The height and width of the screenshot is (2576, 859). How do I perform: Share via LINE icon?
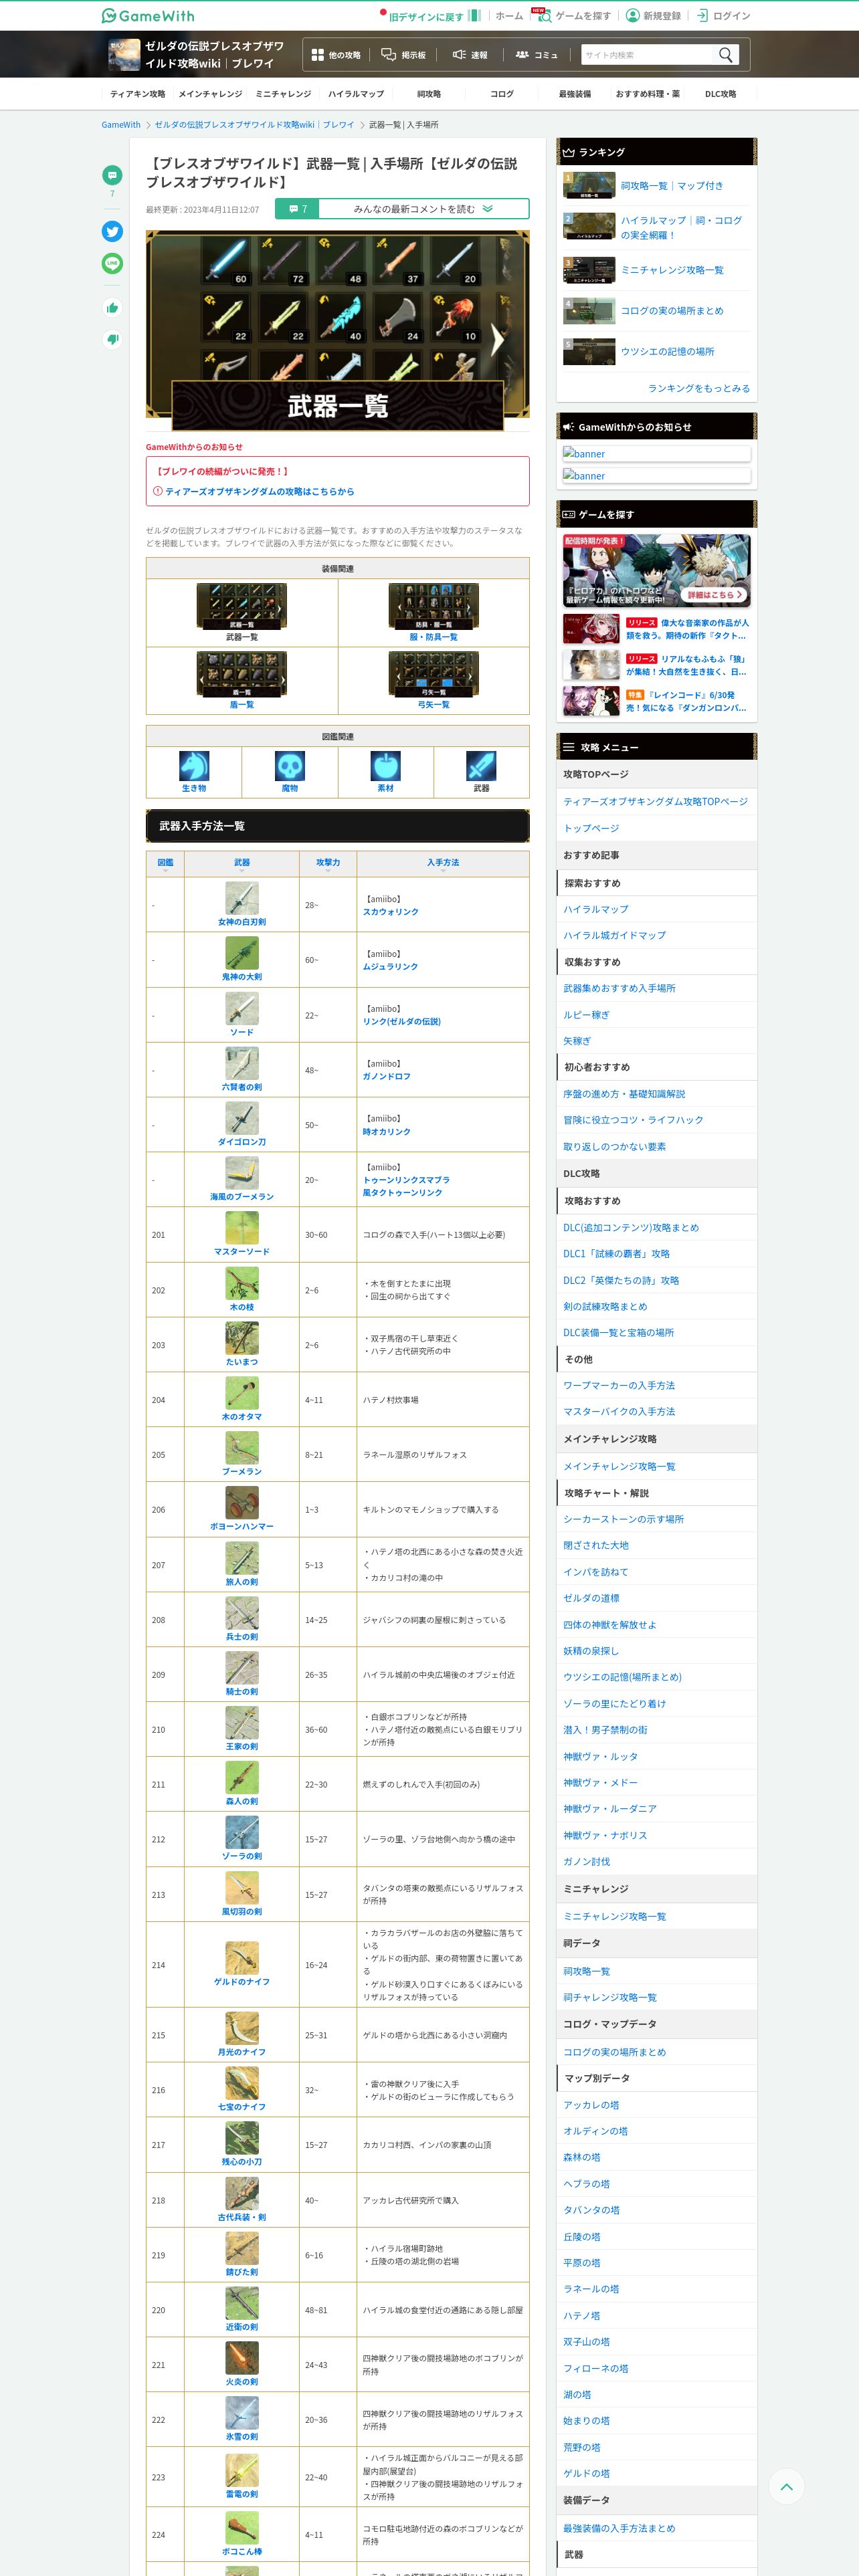(x=112, y=263)
